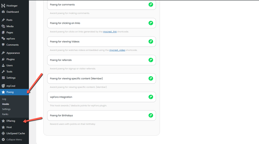The height and width of the screenshot is (144, 259).
Task: Click 'This hook awards / deducts points' description
Action: 78,106
